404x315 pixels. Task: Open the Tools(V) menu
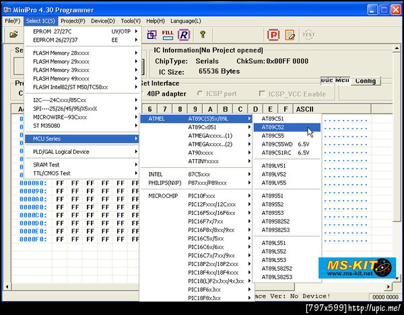coord(131,21)
